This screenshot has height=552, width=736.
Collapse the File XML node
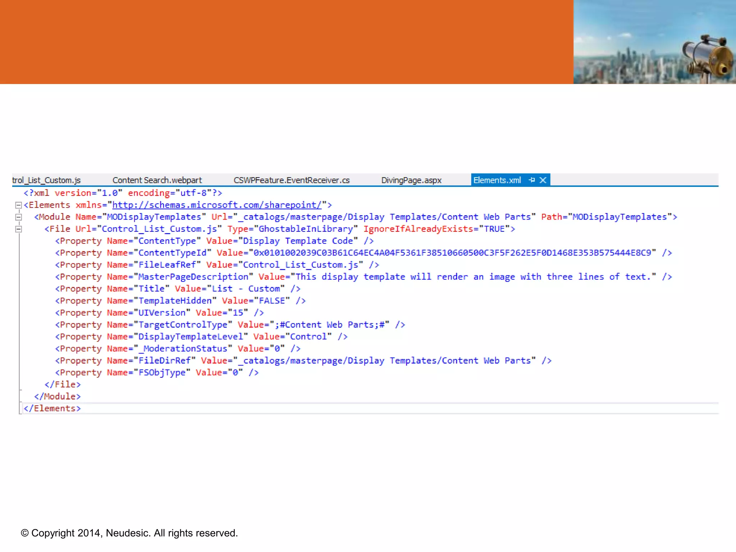pos(18,229)
